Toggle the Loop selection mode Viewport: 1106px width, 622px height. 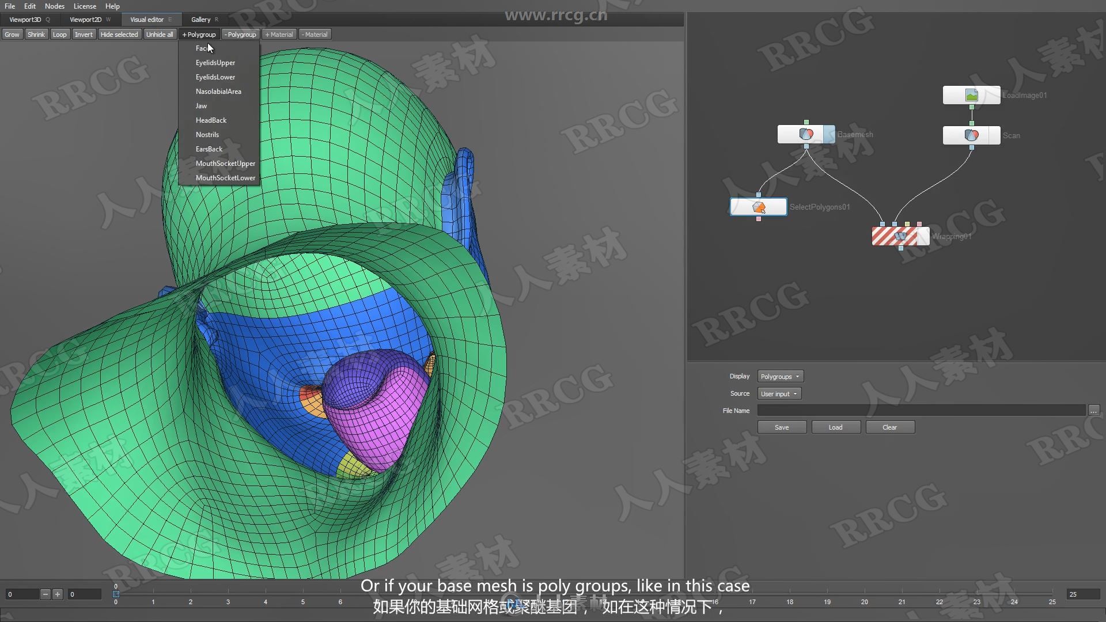pos(59,34)
